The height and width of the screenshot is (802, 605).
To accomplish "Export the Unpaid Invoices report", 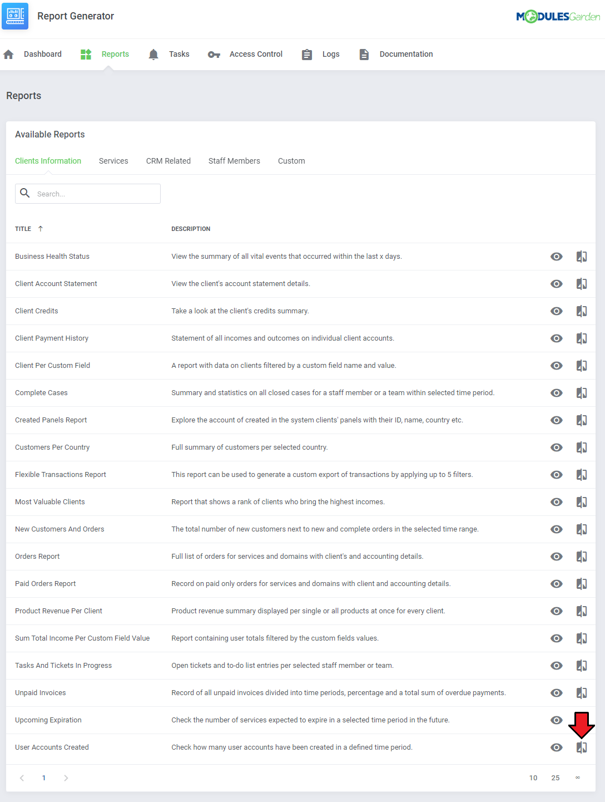I will 582,693.
